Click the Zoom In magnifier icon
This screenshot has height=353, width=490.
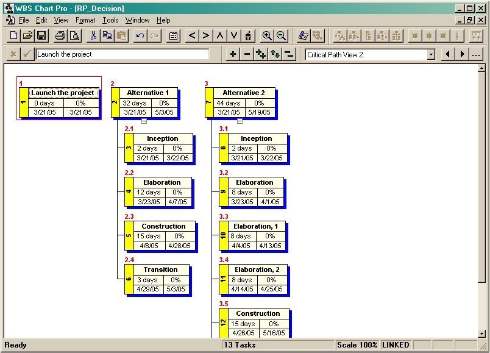pyautogui.click(x=267, y=36)
